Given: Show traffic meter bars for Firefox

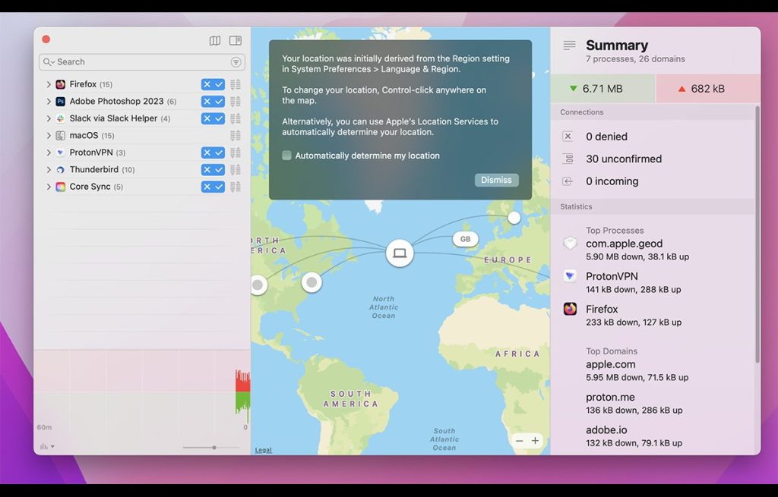Looking at the screenshot, I should click(x=236, y=84).
